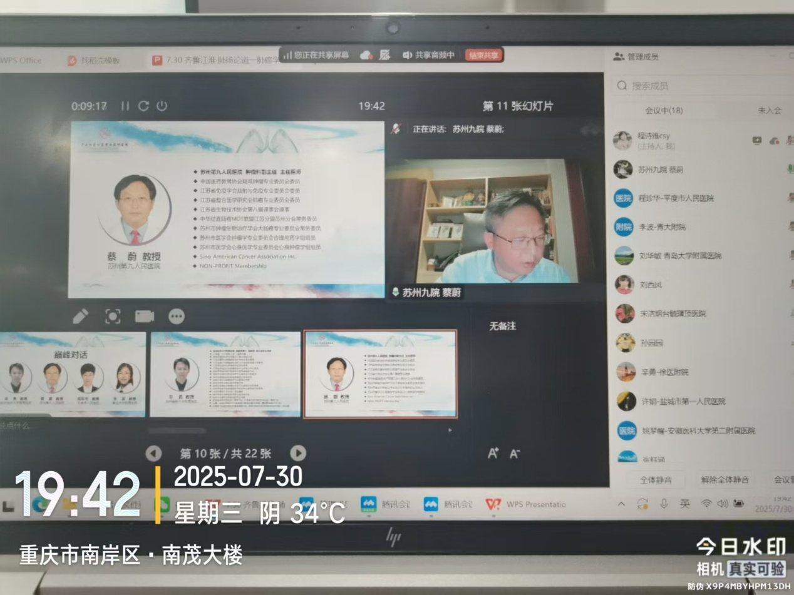Click the red 结束共享 end sharing button
Screen dimensions: 794x595
[483, 55]
